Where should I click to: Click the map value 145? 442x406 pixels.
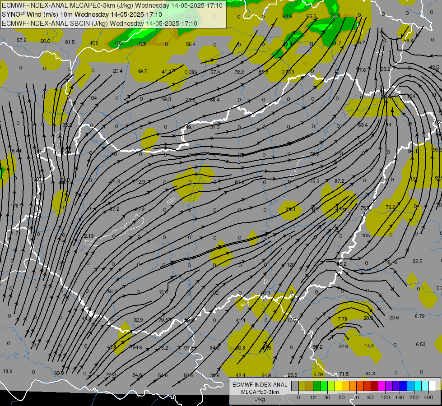(340, 208)
